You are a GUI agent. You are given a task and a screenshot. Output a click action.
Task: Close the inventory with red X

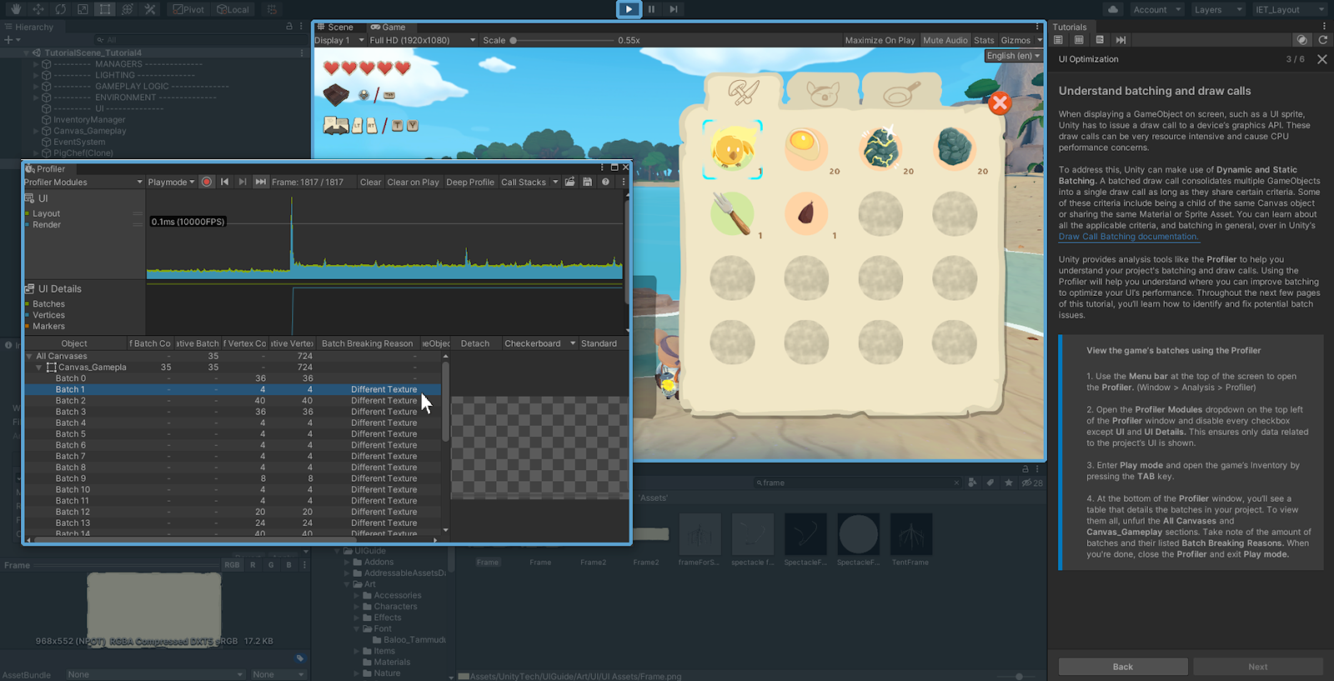pos(1000,103)
